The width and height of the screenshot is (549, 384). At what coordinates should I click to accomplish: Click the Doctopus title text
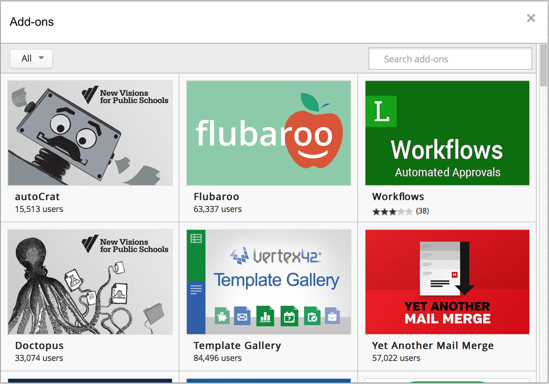click(x=39, y=345)
